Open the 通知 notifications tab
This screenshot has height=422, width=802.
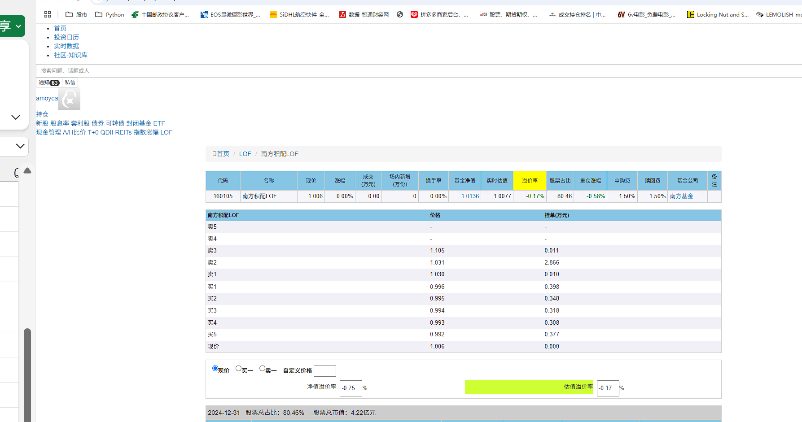point(48,83)
